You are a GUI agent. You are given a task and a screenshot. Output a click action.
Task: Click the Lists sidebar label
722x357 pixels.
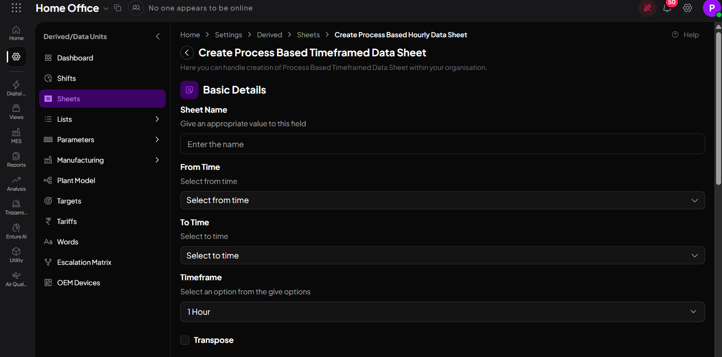point(64,119)
